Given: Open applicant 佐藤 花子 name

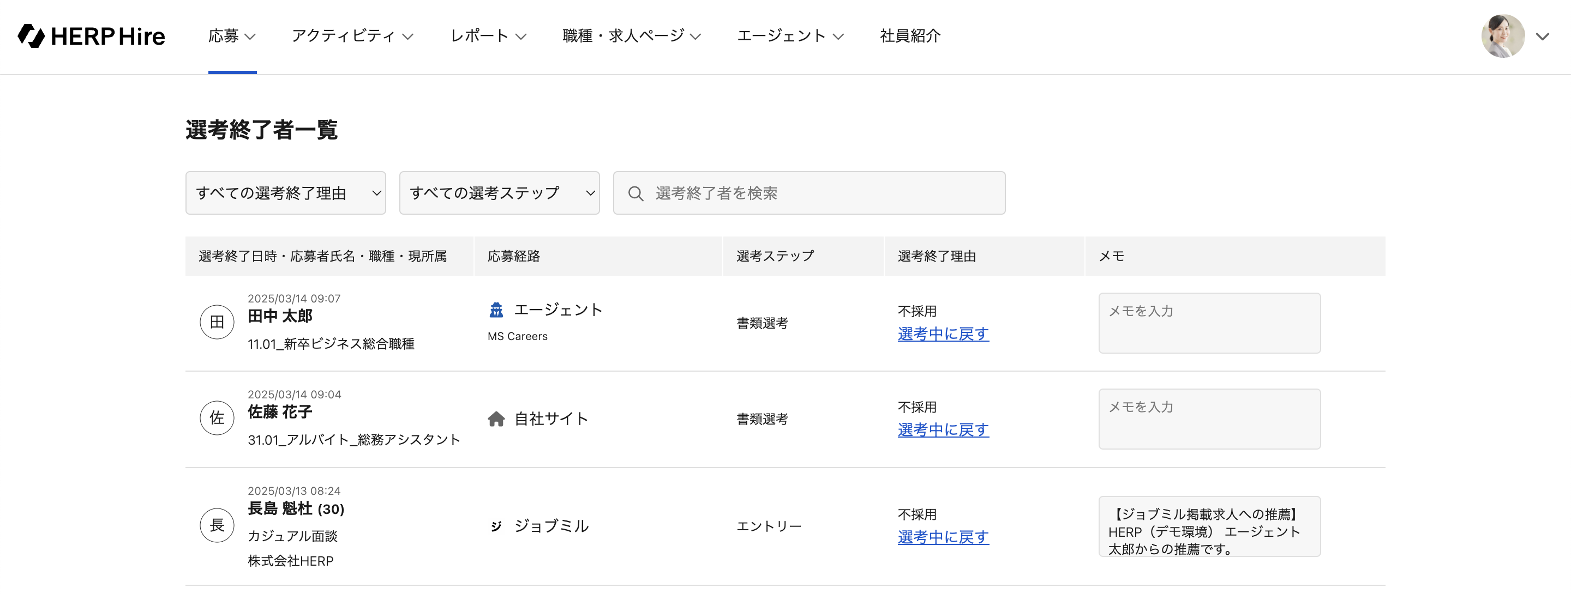Looking at the screenshot, I should [280, 413].
